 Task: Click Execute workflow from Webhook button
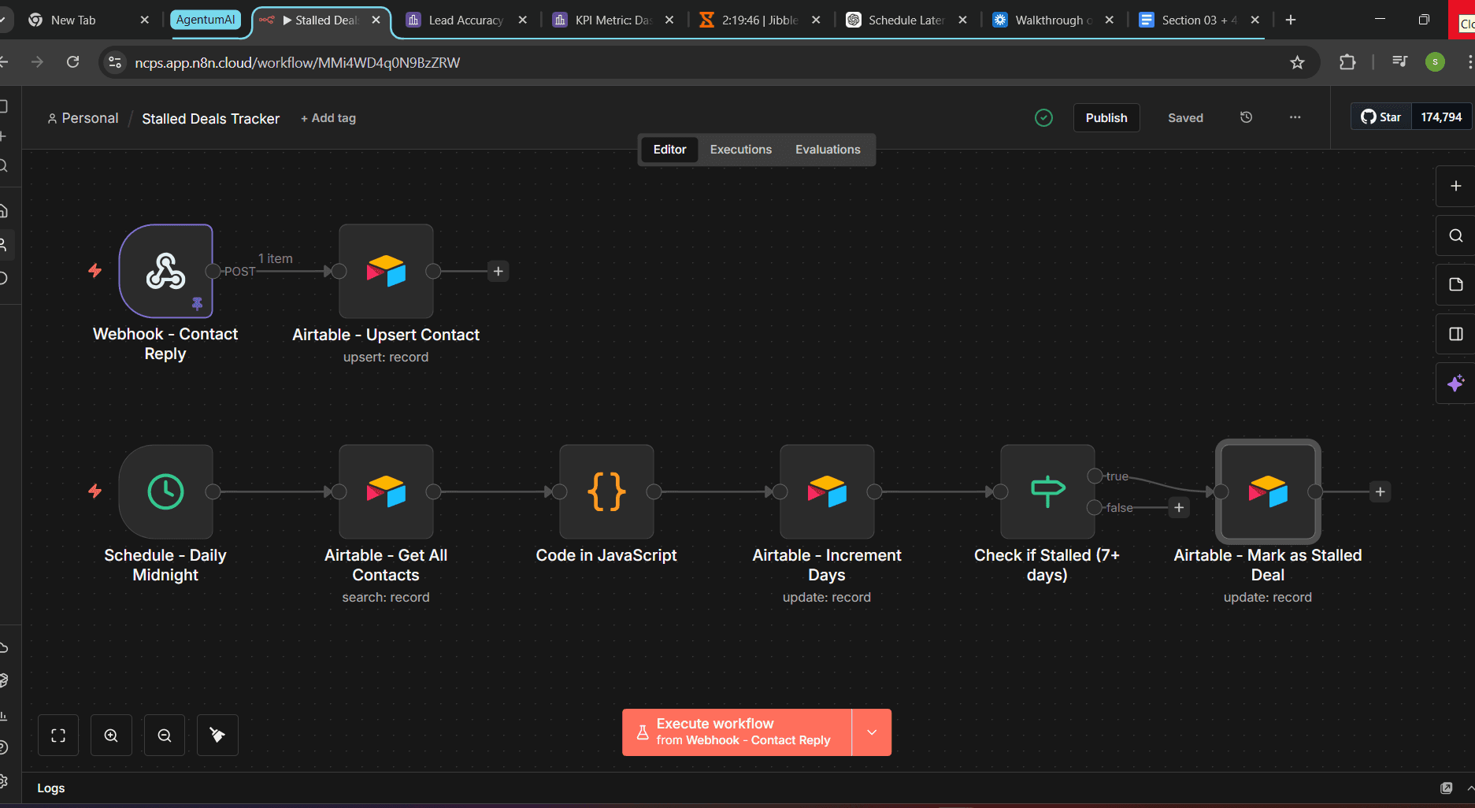click(737, 732)
